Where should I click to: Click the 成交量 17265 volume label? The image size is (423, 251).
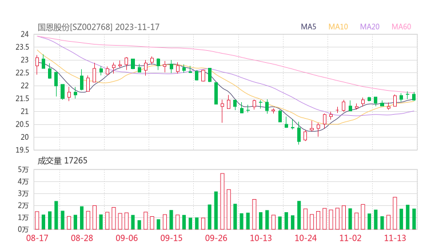[x=62, y=161]
